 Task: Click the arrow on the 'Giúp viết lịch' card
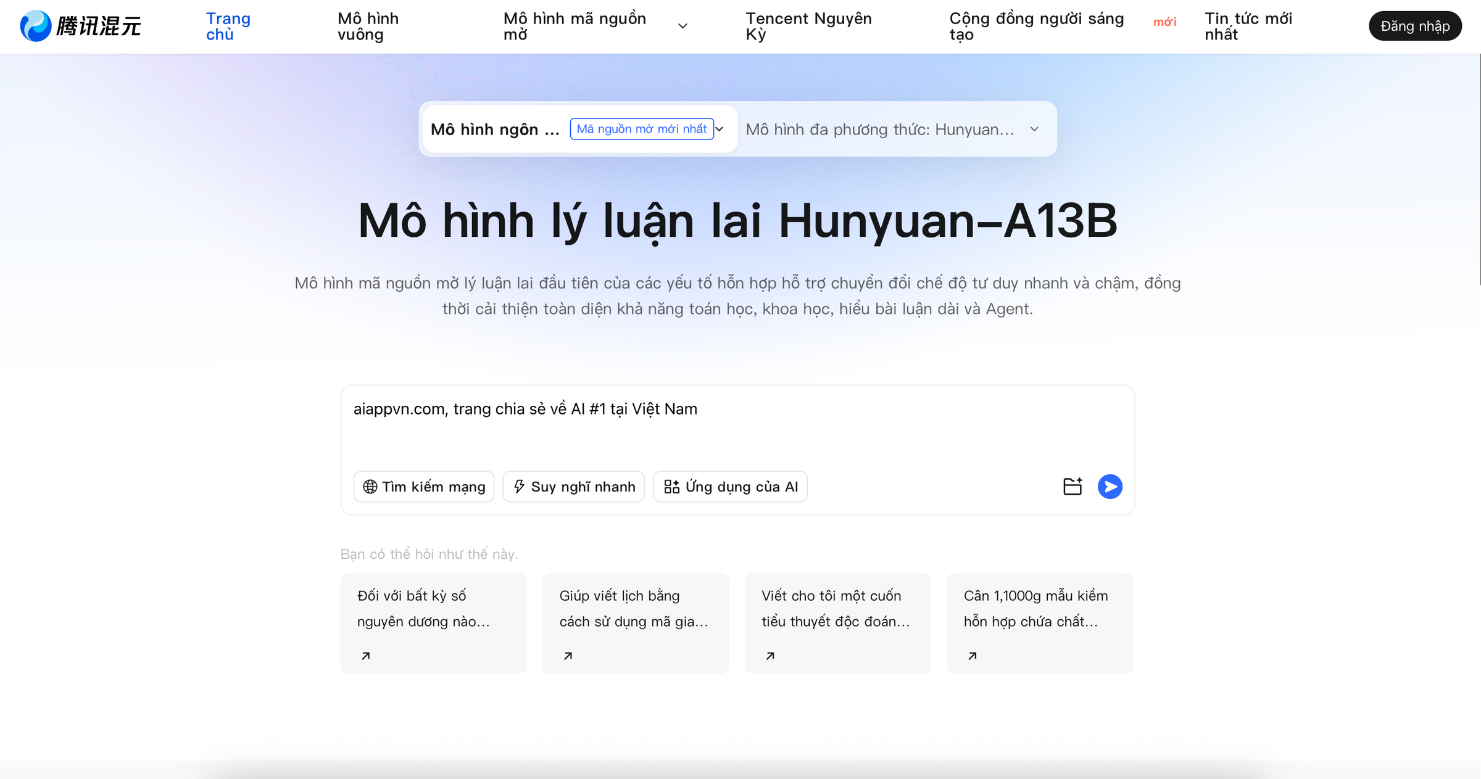[x=567, y=655]
